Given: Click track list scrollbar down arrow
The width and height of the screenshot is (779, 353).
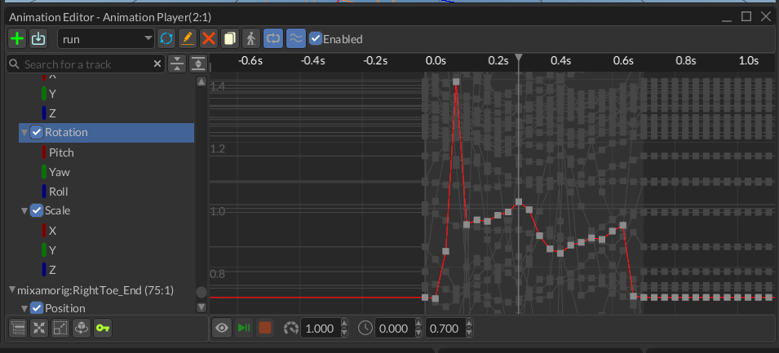Looking at the screenshot, I should [201, 308].
